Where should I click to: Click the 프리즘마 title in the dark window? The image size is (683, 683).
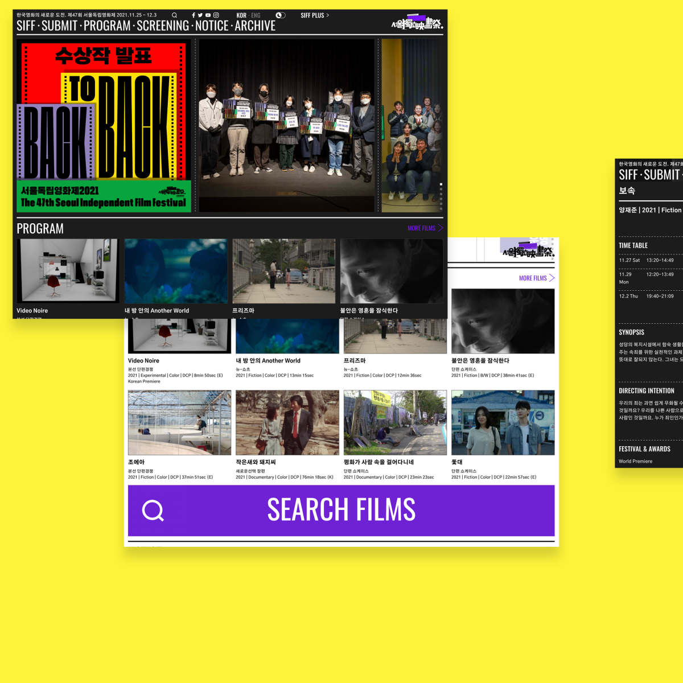[x=243, y=311]
